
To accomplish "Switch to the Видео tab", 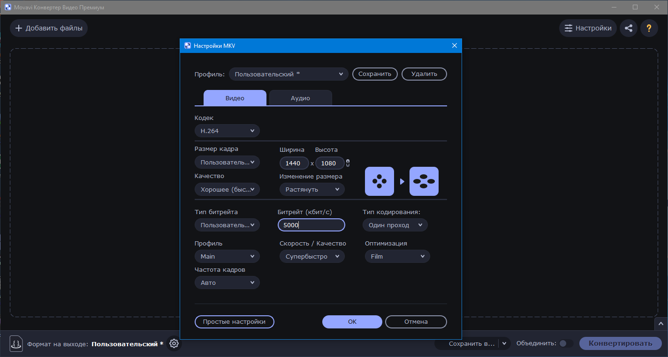I will (235, 98).
